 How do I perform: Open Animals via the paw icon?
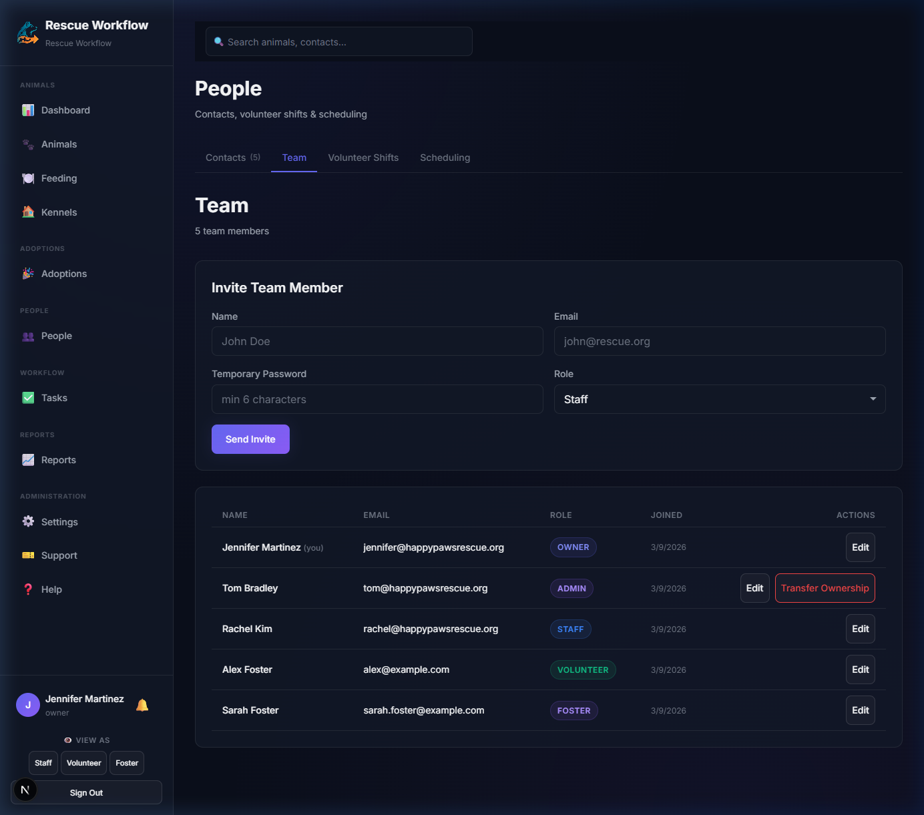[x=28, y=144]
